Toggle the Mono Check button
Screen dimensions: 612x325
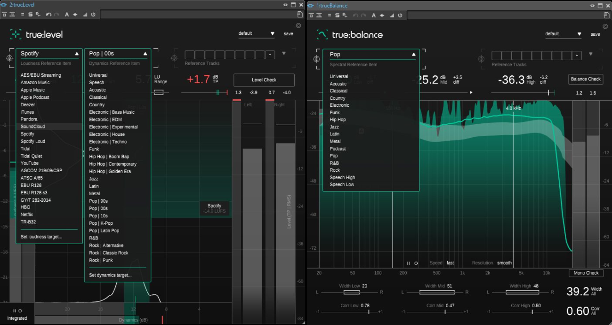point(586,273)
